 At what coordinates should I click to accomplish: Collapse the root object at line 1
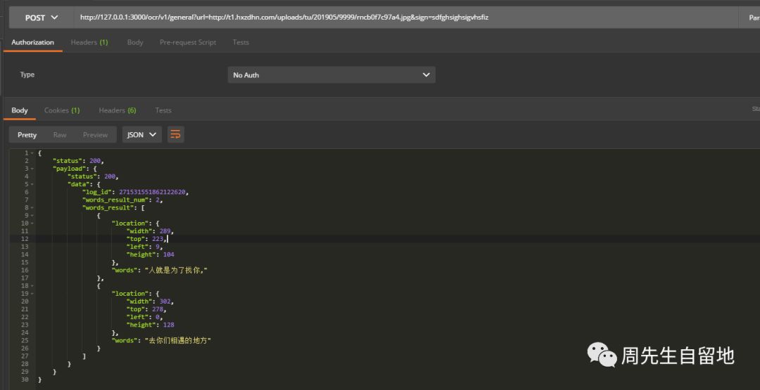(32, 153)
